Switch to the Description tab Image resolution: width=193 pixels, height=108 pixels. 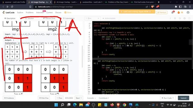(10, 18)
